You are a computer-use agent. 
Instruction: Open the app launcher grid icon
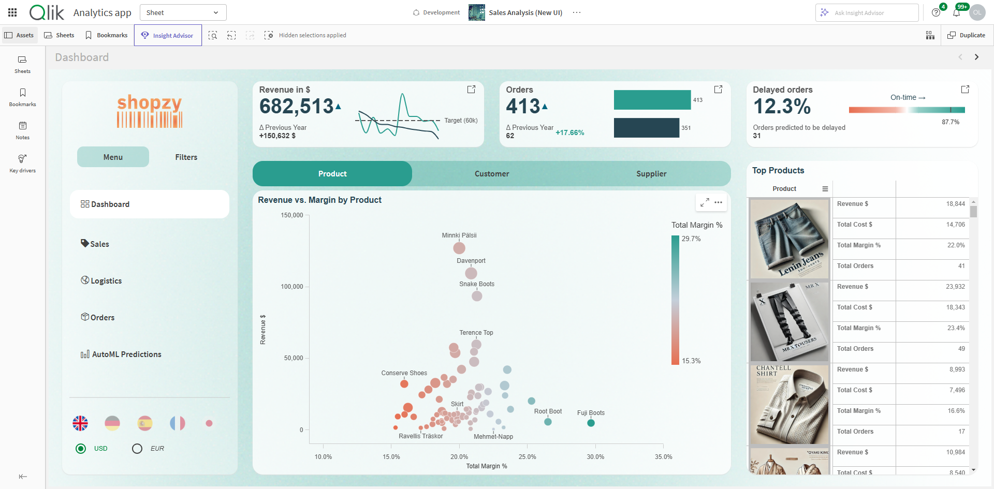point(12,12)
